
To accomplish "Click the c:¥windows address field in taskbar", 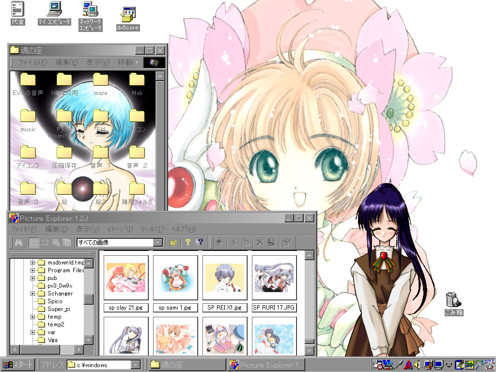I will [99, 365].
